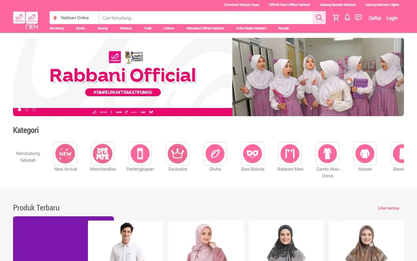Open Official Store Offline Rabbani link
Image resolution: width=417 pixels, height=261 pixels.
pos(290,5)
